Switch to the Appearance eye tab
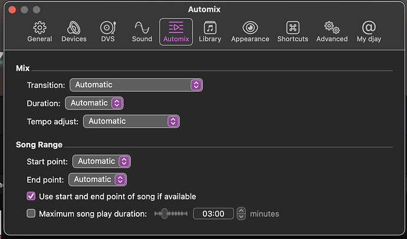The height and width of the screenshot is (239, 407). click(x=250, y=32)
